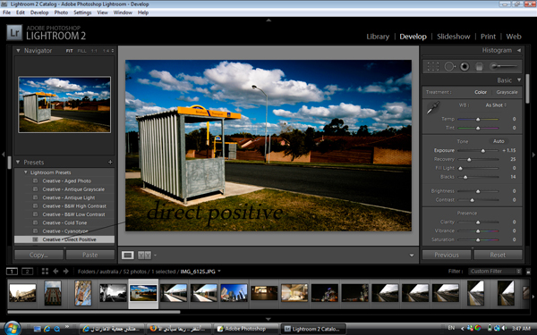537x335 pixels.
Task: Hide the right panel group
Action: (533, 155)
